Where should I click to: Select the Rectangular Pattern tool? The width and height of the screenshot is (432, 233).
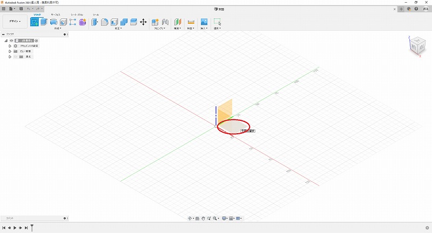(x=73, y=22)
